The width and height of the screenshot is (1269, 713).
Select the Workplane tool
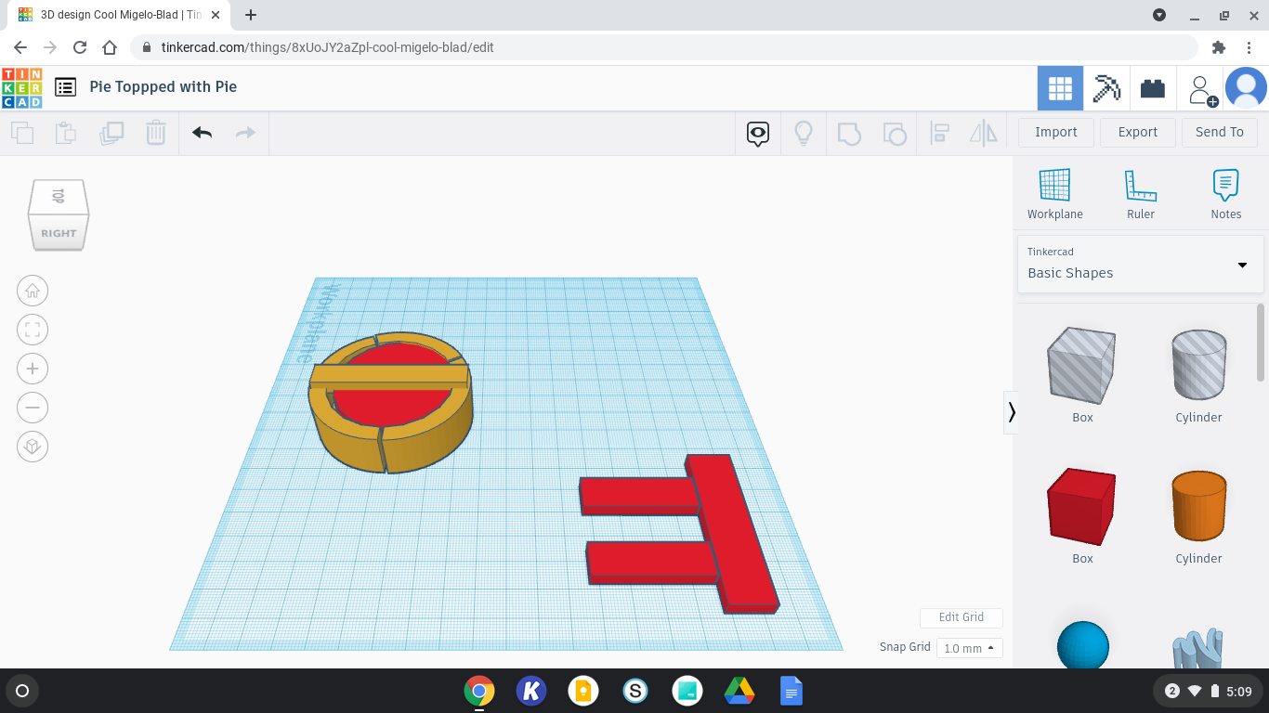tap(1055, 194)
